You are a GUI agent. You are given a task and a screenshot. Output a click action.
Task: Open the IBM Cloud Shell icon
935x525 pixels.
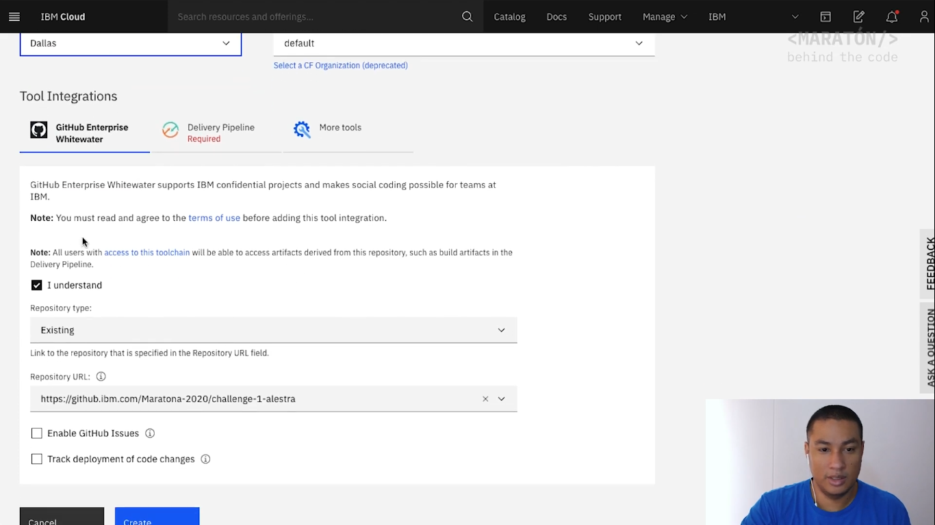tap(825, 16)
